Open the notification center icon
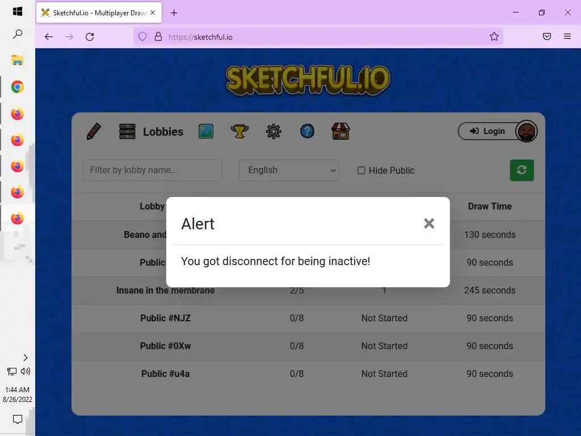The width and height of the screenshot is (581, 436). tap(18, 420)
